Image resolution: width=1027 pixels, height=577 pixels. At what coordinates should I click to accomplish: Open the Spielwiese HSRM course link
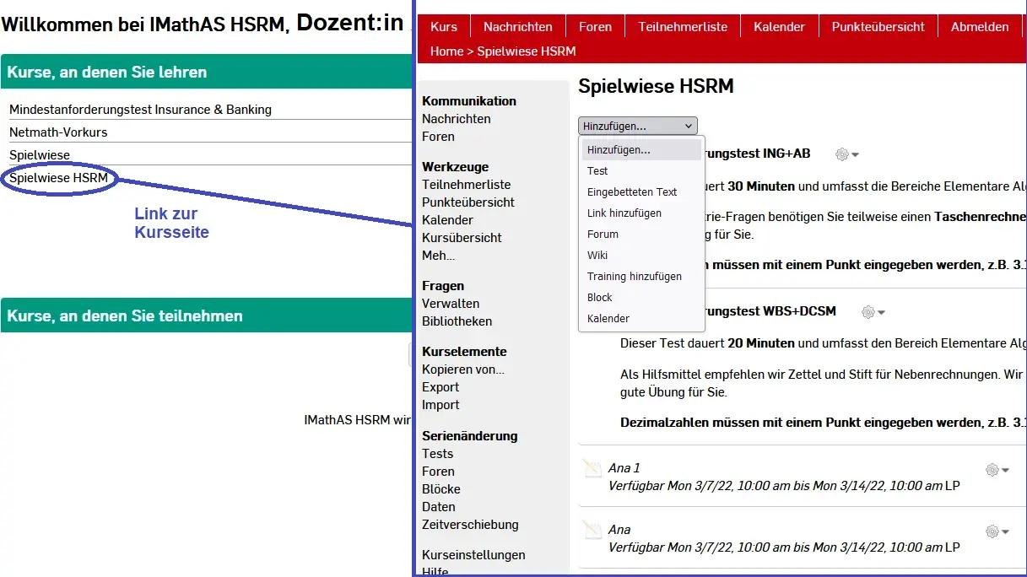pyautogui.click(x=59, y=178)
